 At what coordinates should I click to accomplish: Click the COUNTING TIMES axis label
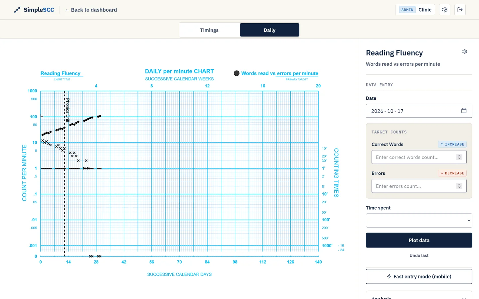point(336,173)
